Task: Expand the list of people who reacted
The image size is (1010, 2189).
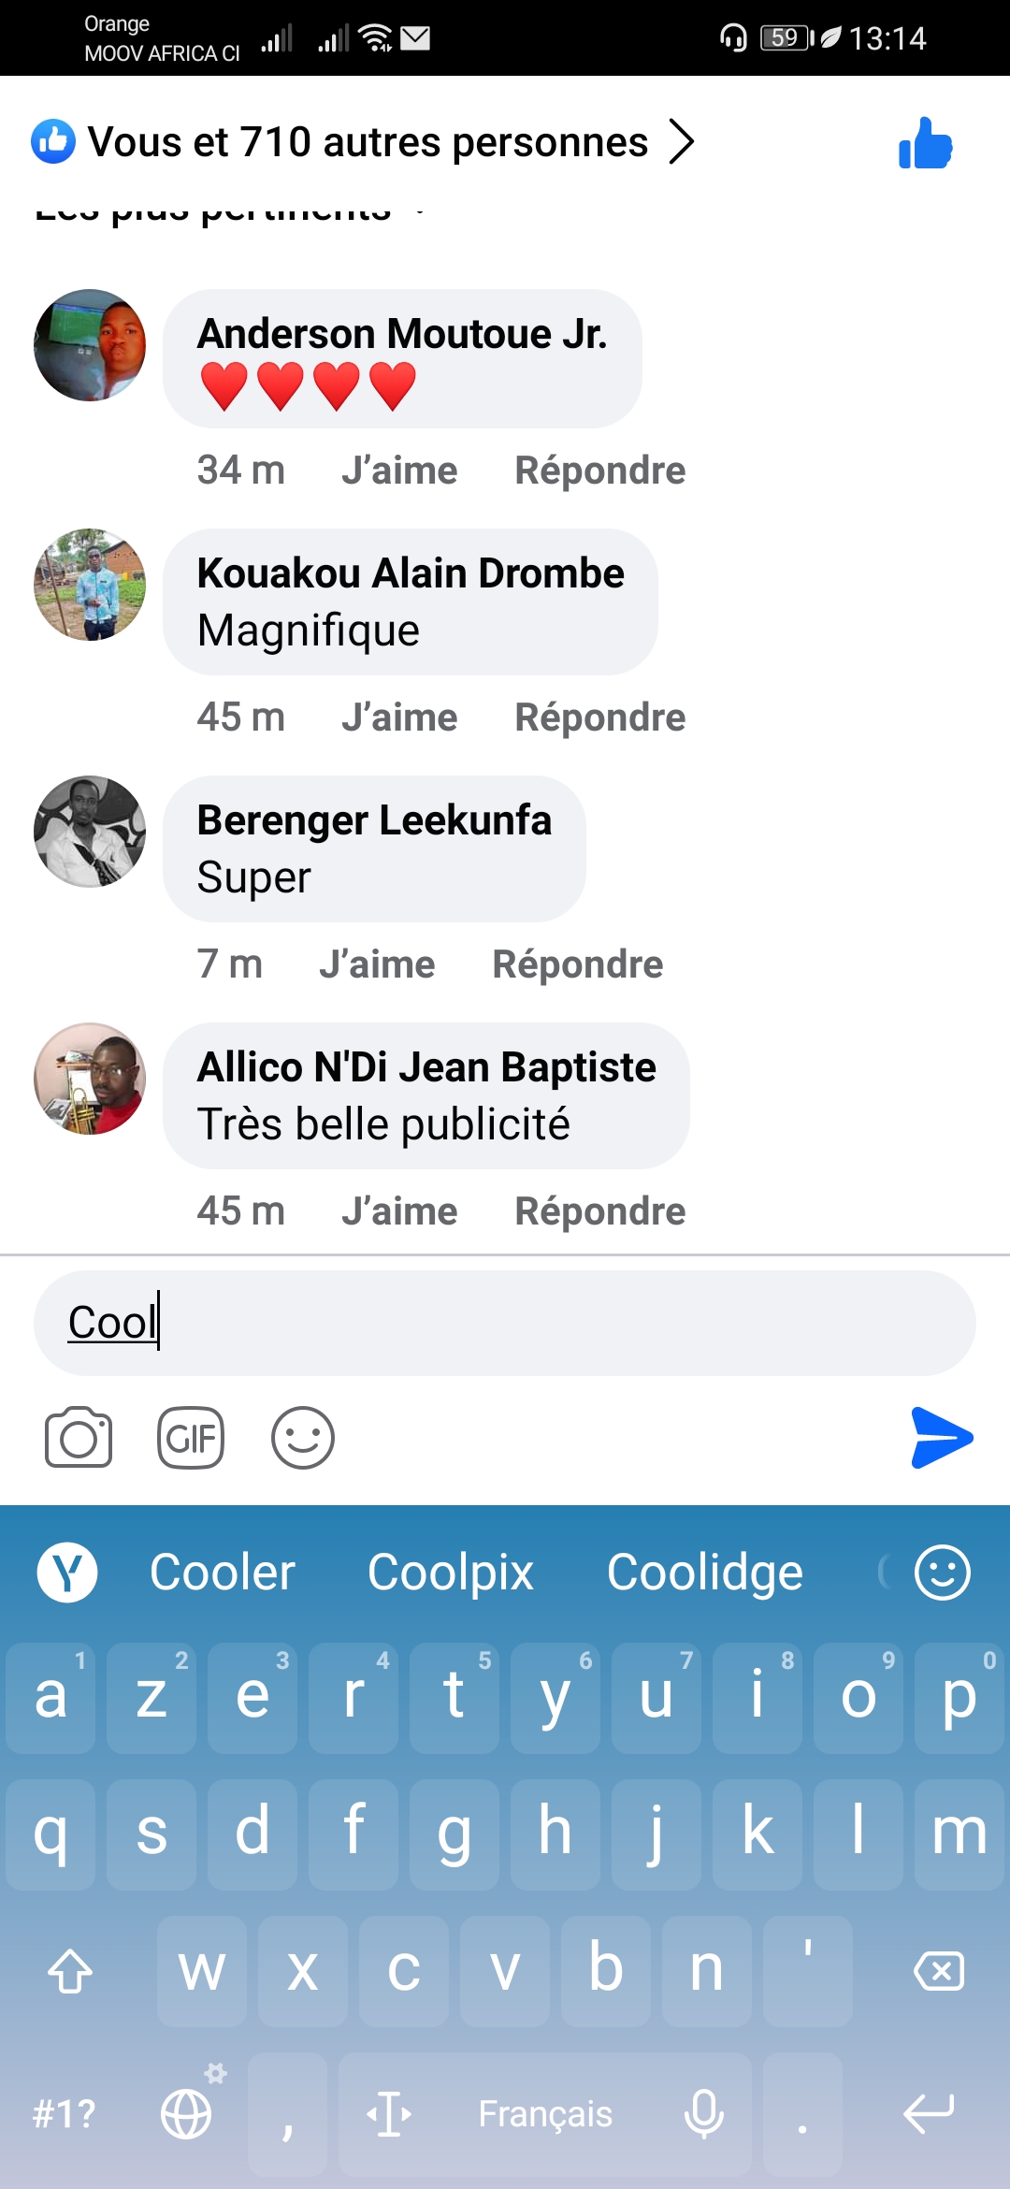Action: (x=365, y=142)
